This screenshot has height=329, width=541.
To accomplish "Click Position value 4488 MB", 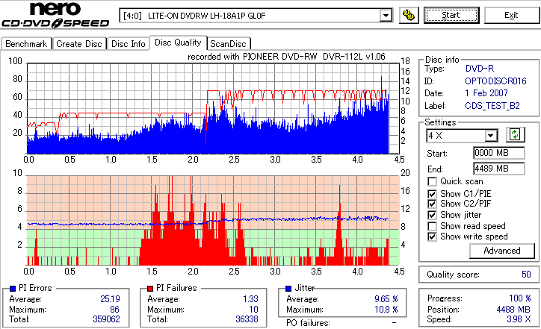I will 514,310.
